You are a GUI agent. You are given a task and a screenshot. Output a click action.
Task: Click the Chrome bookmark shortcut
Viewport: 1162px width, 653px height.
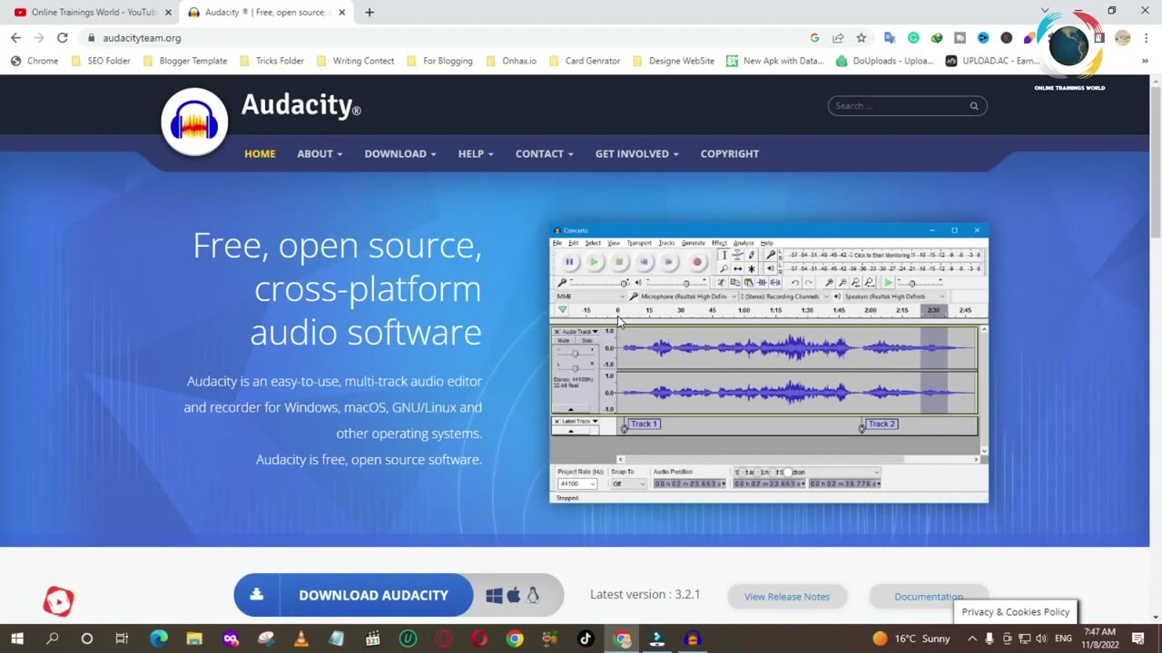34,61
